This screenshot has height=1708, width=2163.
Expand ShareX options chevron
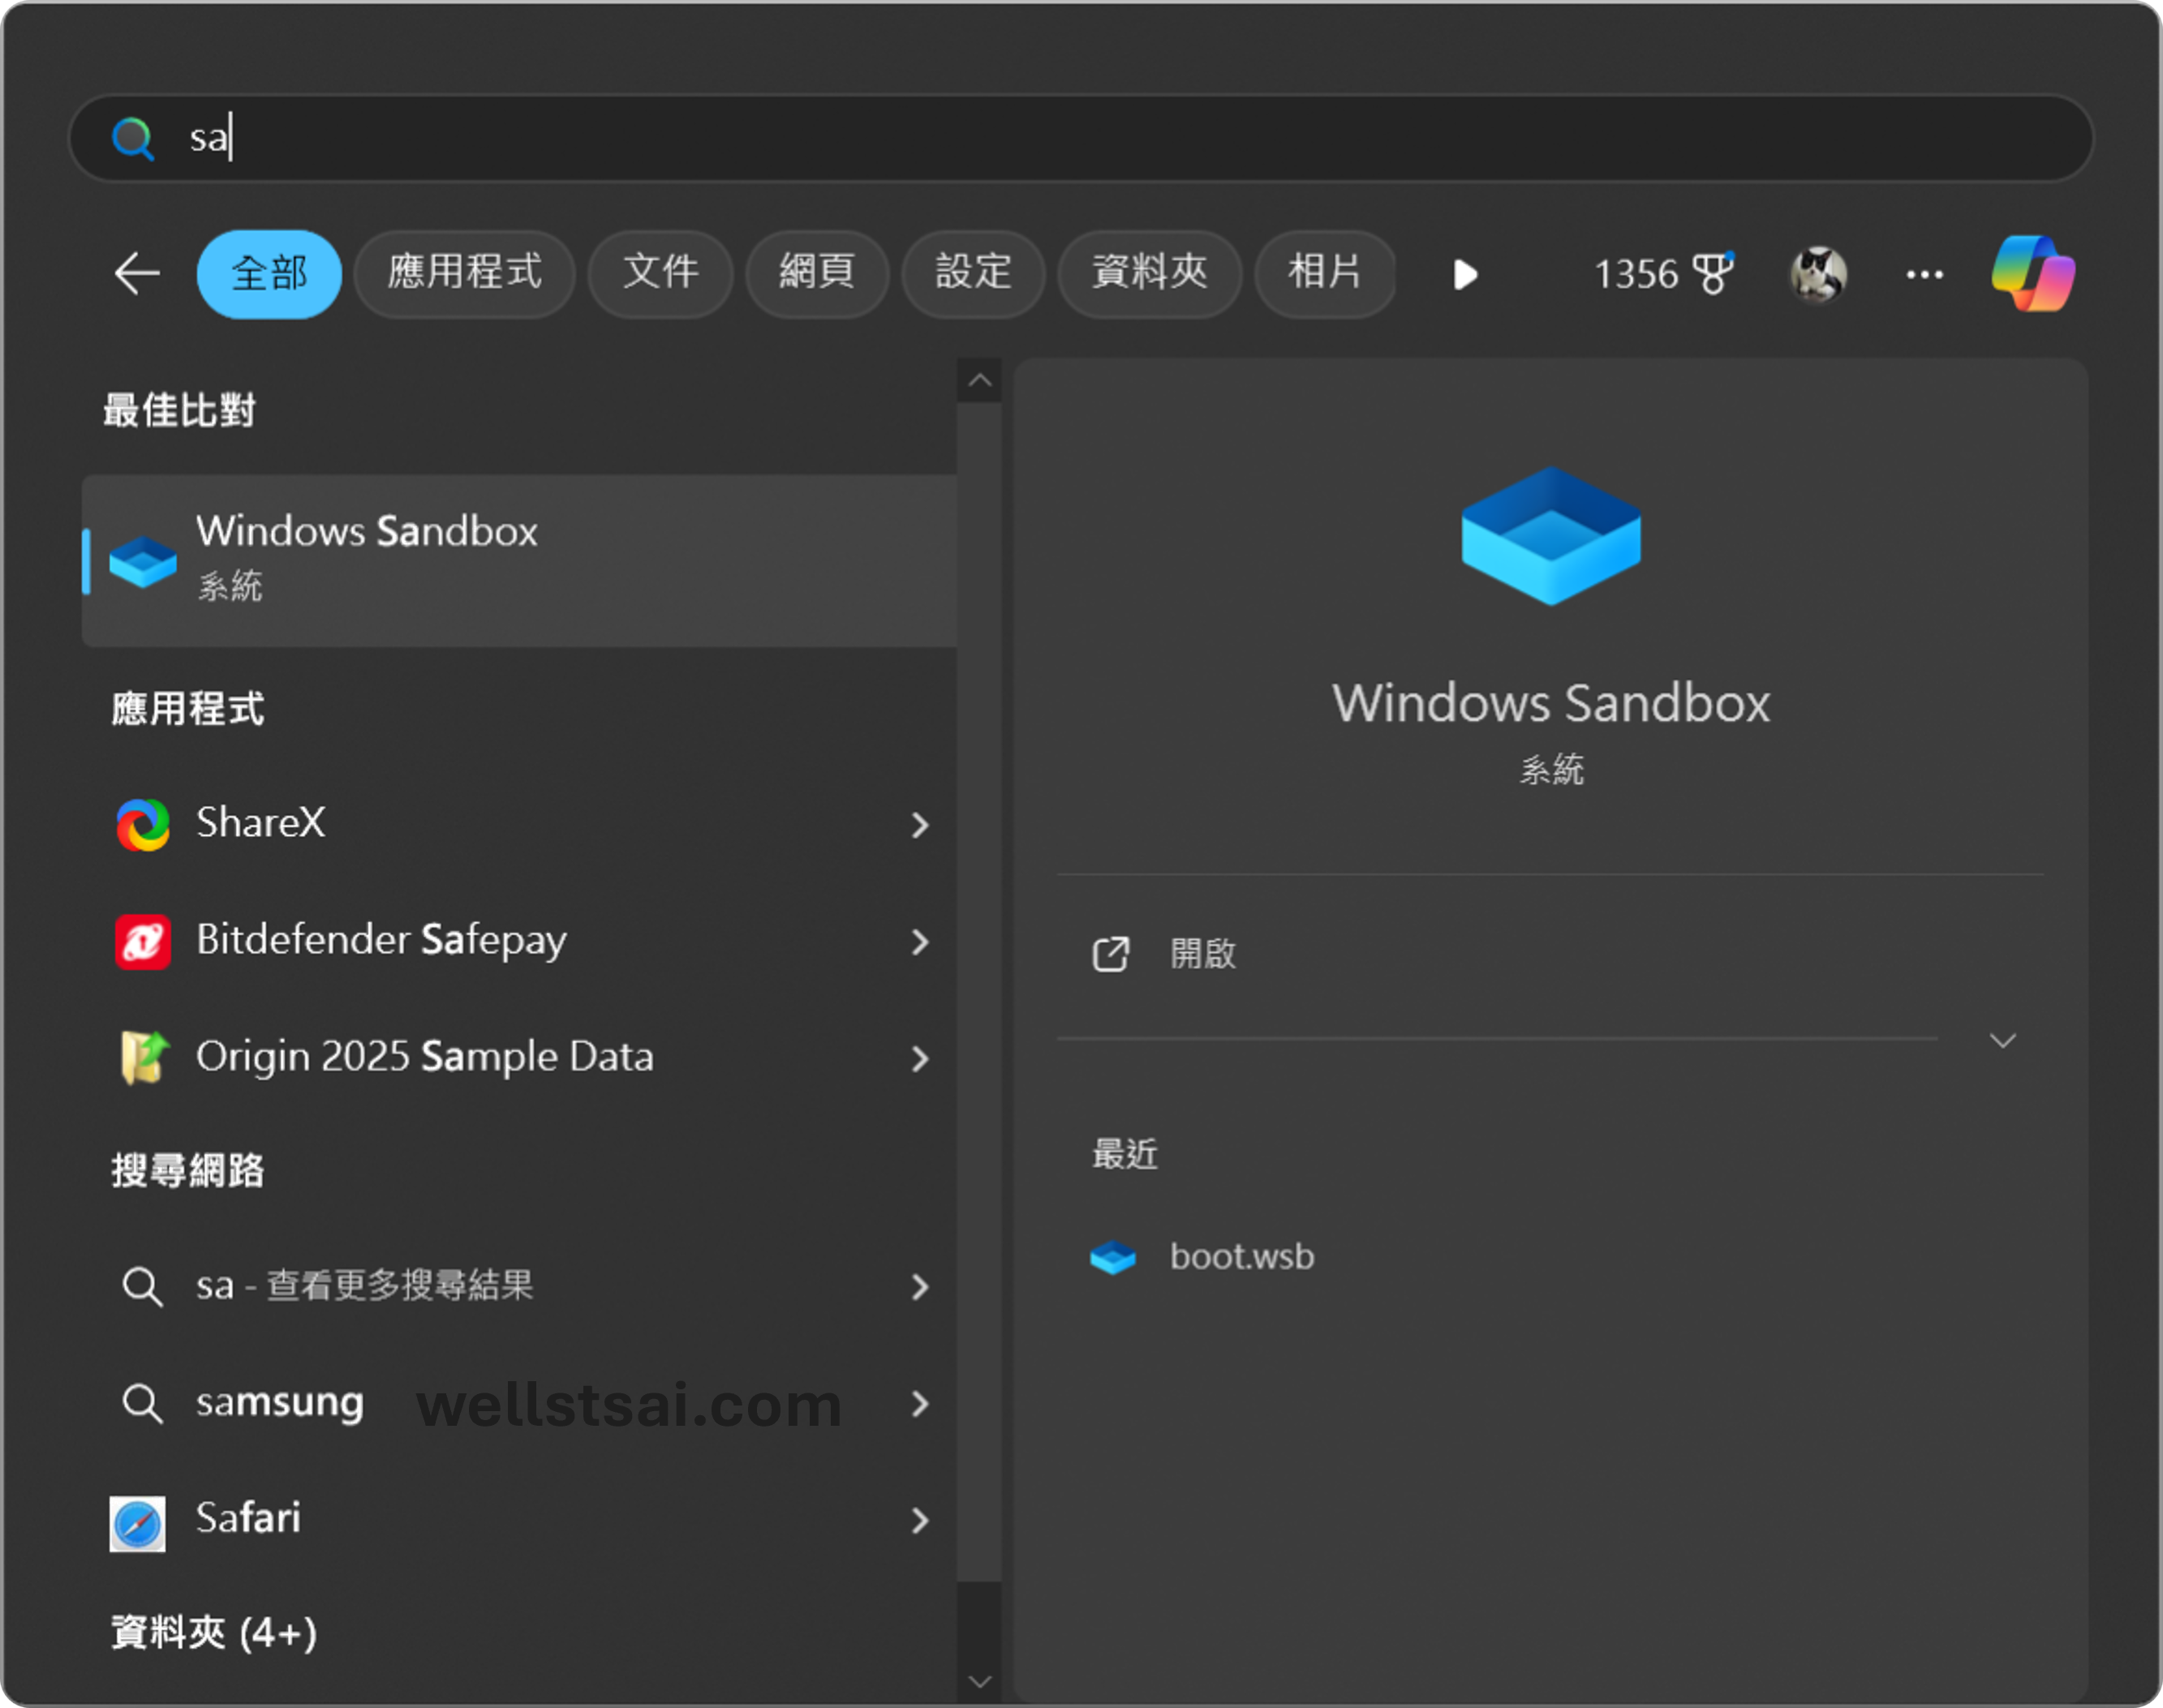click(919, 825)
